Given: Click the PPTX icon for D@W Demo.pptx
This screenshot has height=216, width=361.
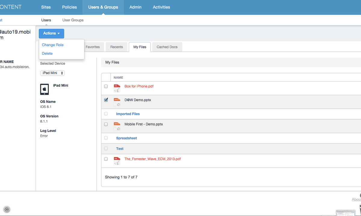Looking at the screenshot, I should tap(117, 102).
